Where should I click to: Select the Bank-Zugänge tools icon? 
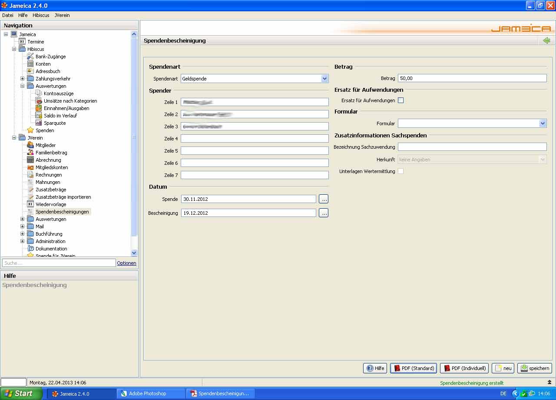(x=30, y=57)
